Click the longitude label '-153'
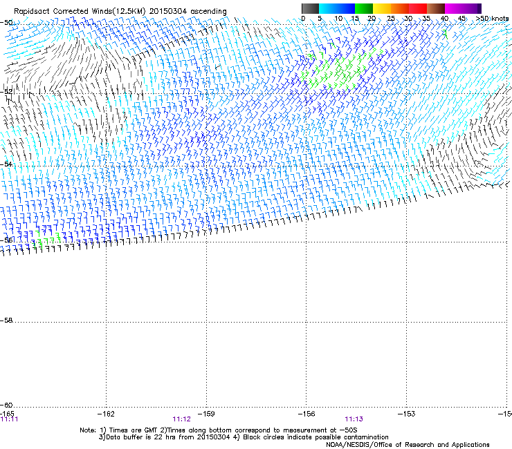The height and width of the screenshot is (449, 512). coord(407,414)
